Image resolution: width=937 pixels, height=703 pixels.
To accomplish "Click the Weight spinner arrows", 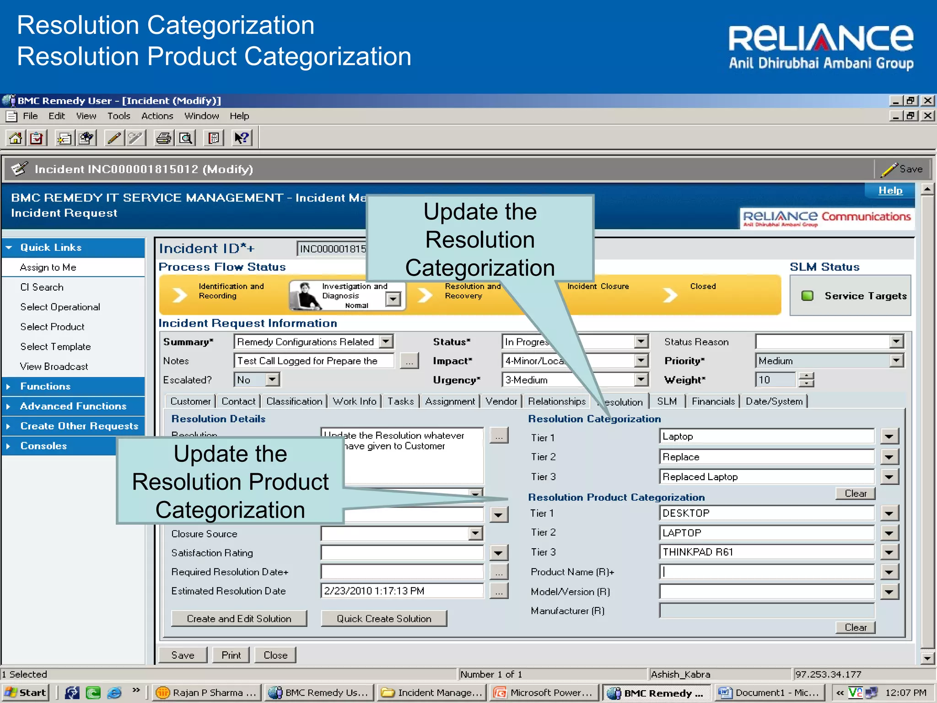I will tap(806, 380).
